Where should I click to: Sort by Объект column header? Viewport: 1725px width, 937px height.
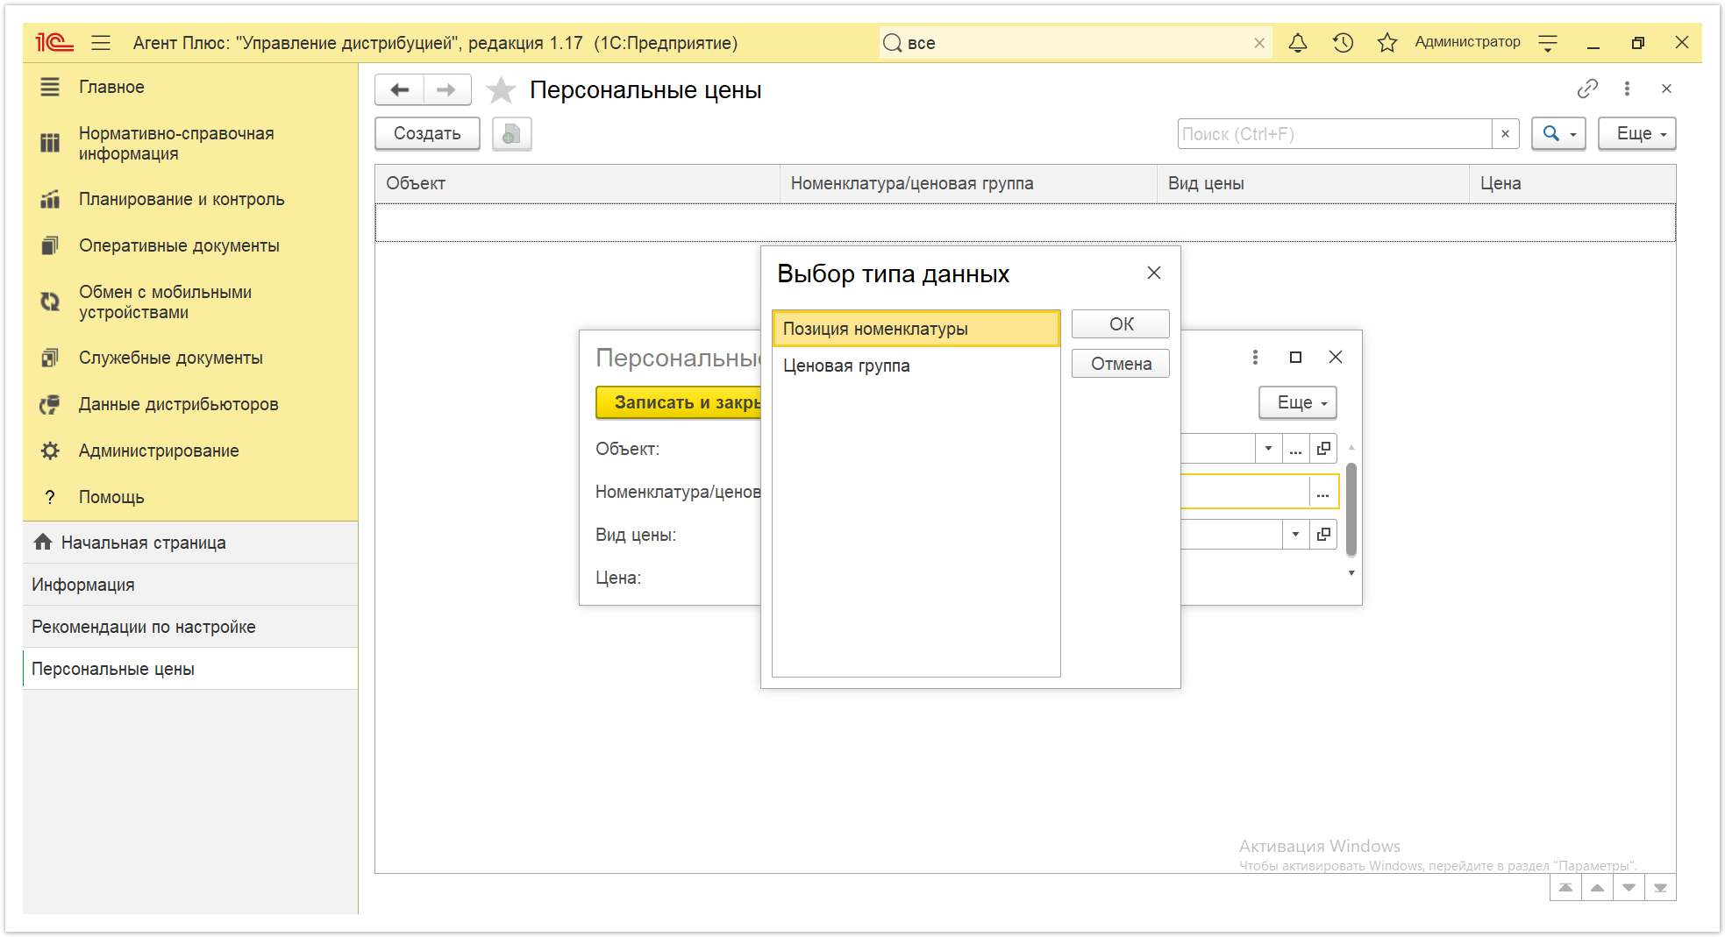[x=577, y=183]
